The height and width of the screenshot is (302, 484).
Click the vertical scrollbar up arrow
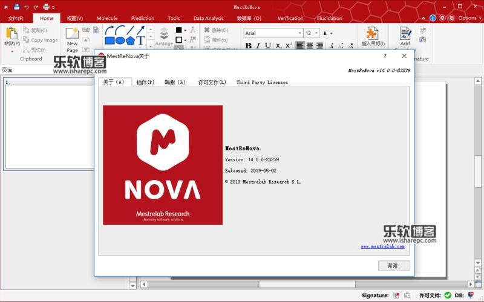click(478, 81)
